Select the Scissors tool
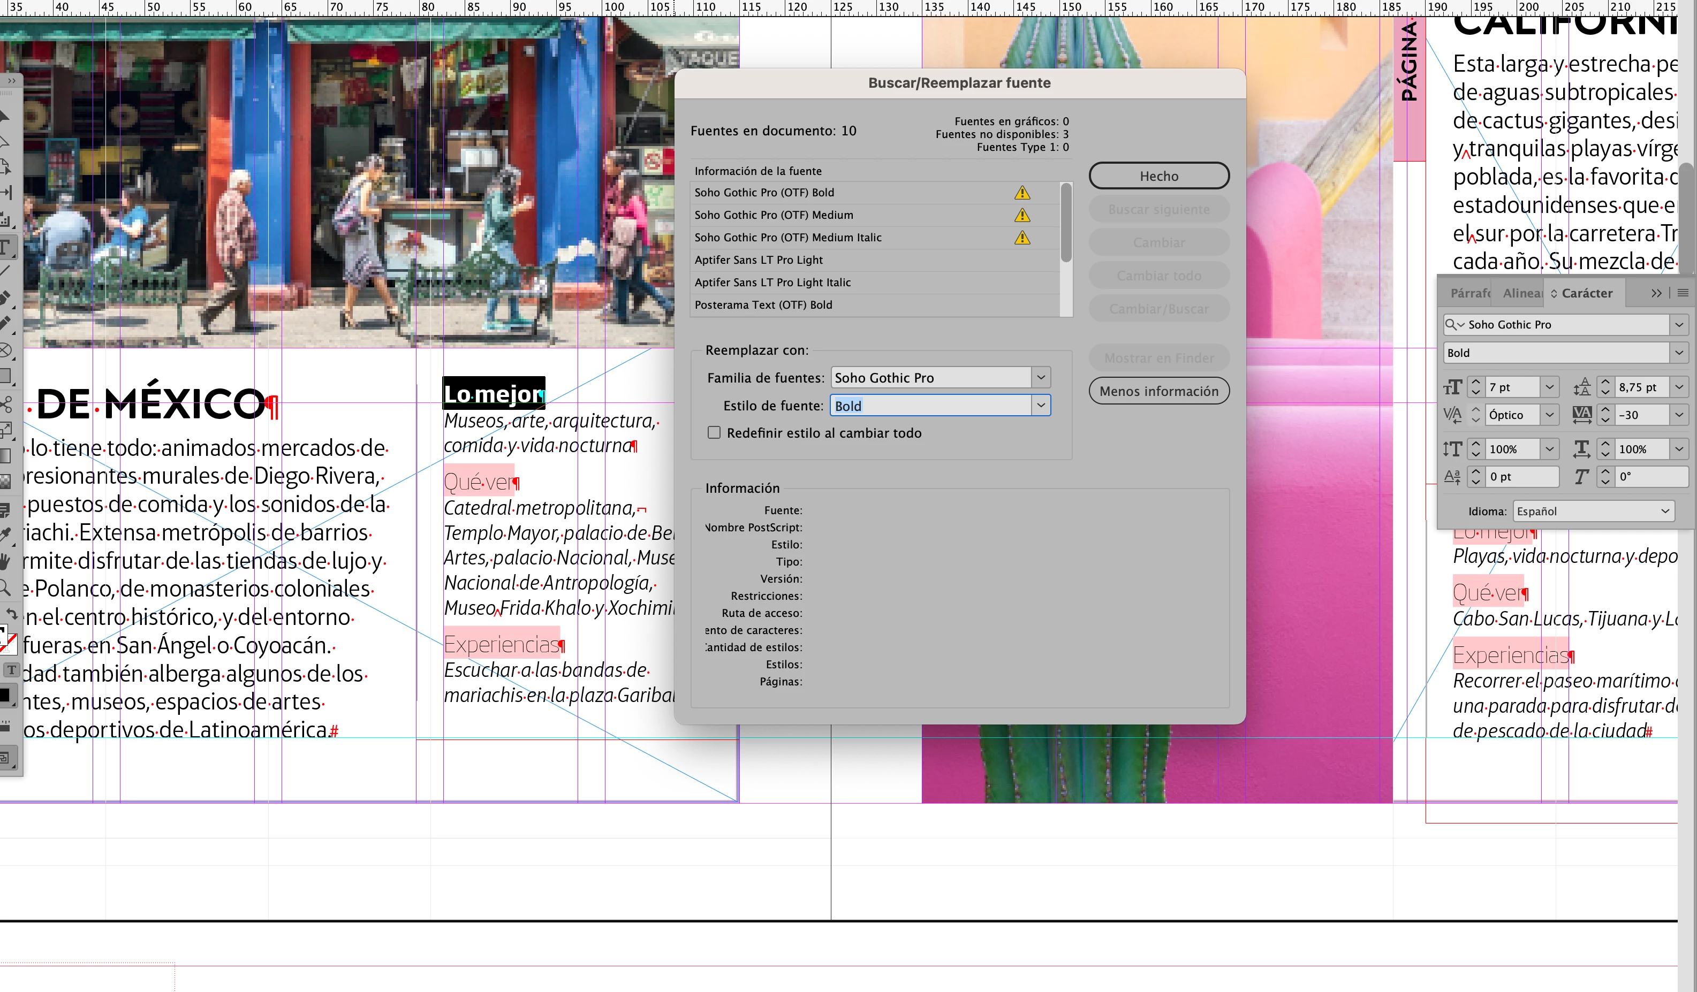Viewport: 1697px width, 992px height. coord(5,404)
